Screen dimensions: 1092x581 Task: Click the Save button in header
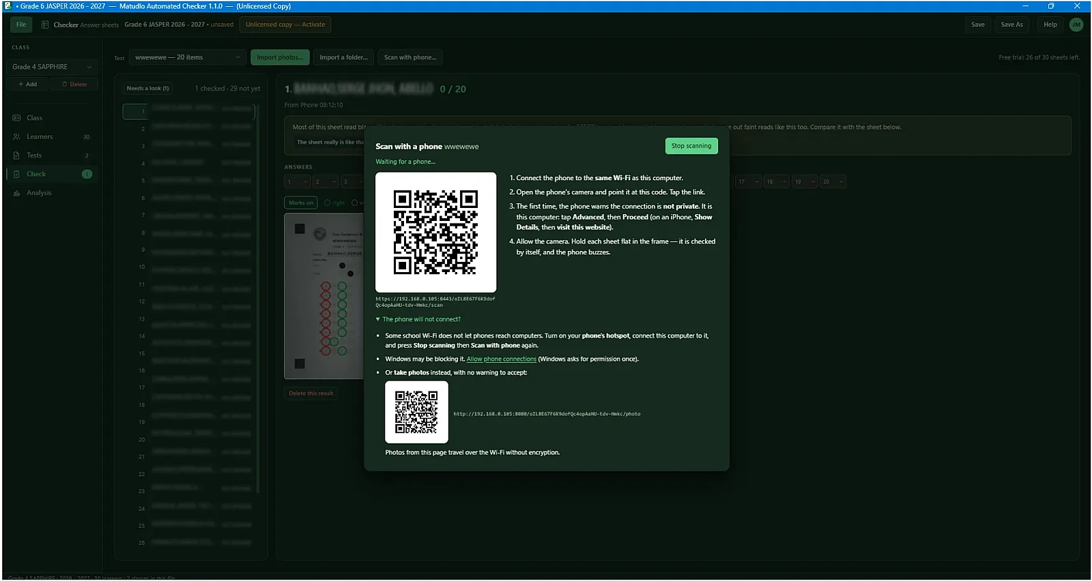click(x=978, y=25)
